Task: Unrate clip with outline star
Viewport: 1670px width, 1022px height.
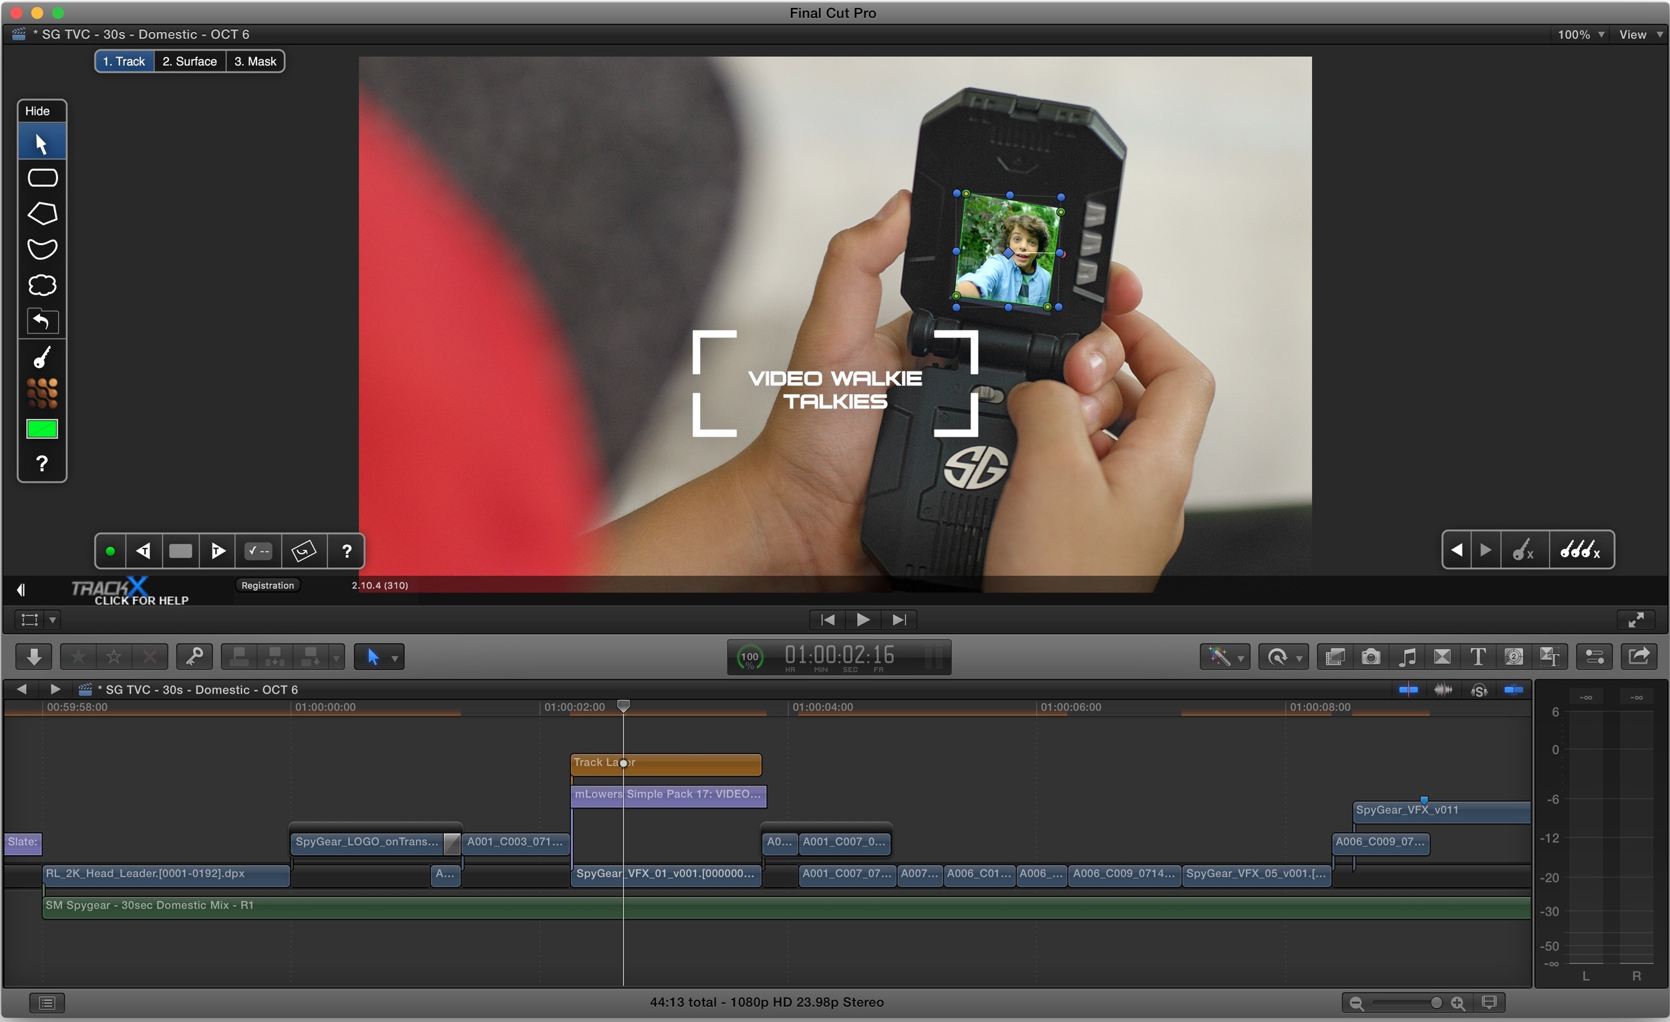Action: click(114, 656)
